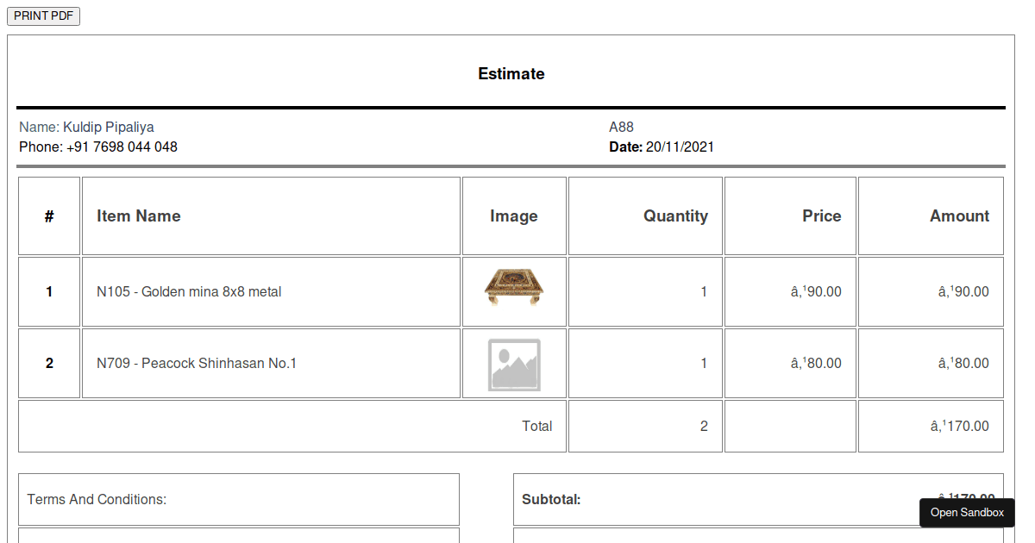Viewport: 1035px width, 543px height.
Task: Click the Price column header
Action: click(821, 215)
